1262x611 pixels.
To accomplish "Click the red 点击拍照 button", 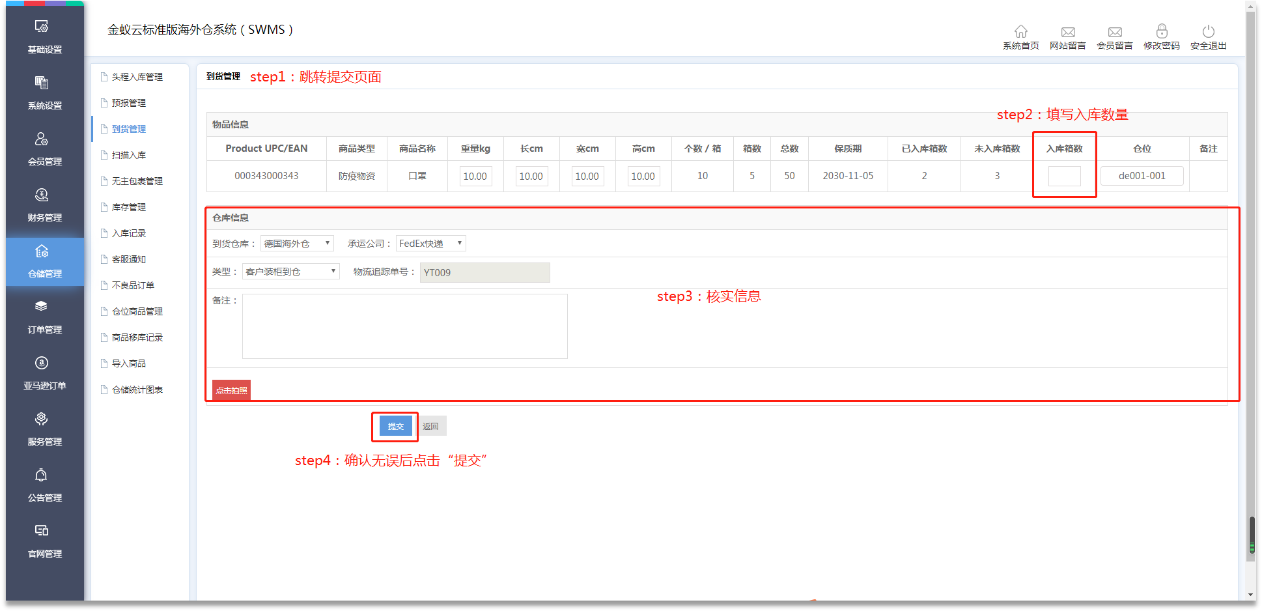I will [231, 390].
